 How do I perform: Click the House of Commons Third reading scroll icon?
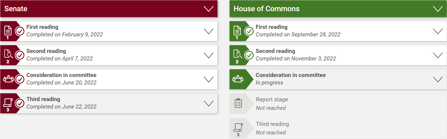click(238, 128)
